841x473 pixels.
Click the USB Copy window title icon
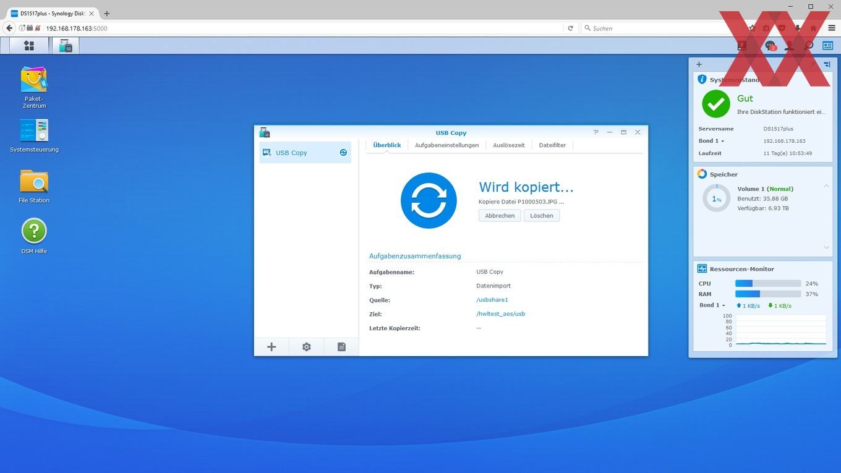pos(265,132)
